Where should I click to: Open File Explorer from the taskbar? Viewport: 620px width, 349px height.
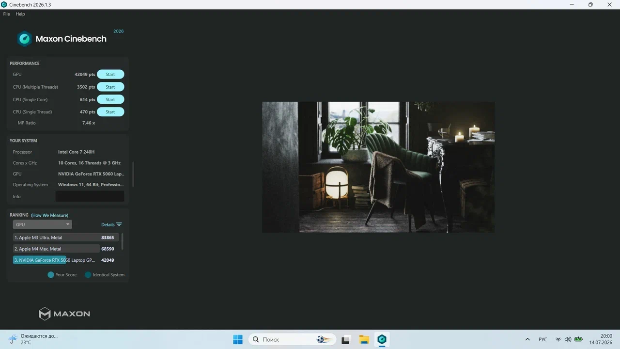pos(364,339)
